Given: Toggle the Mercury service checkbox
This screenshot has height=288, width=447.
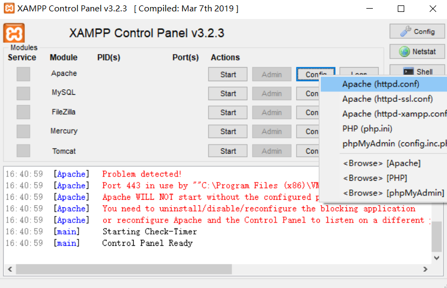Looking at the screenshot, I should 23,131.
